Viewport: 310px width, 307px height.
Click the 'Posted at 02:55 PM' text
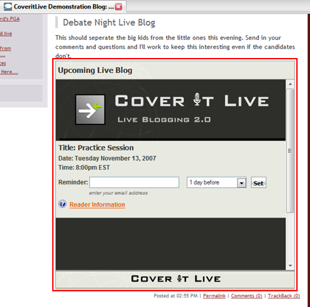point(176,296)
